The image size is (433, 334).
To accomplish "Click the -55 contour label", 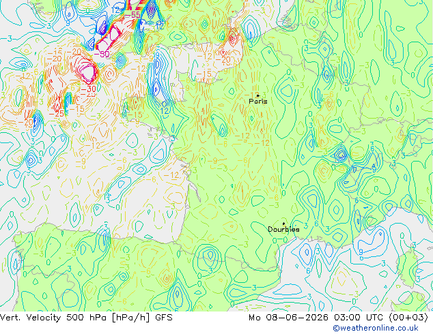I will 132,14.
